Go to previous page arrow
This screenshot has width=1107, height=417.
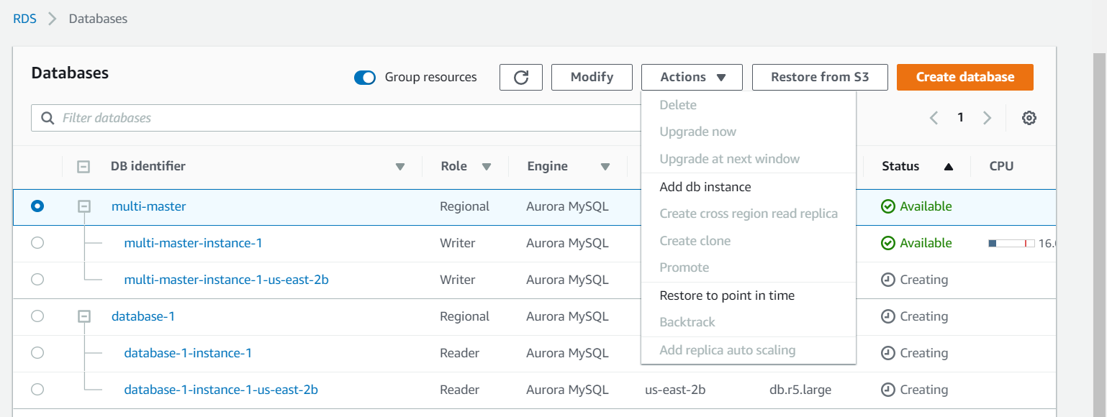[x=934, y=118]
